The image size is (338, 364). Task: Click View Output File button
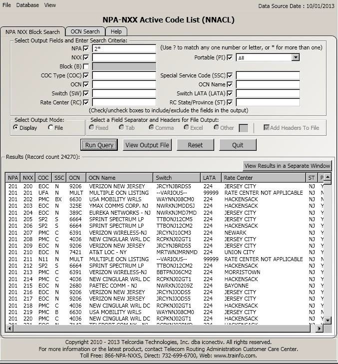147,145
